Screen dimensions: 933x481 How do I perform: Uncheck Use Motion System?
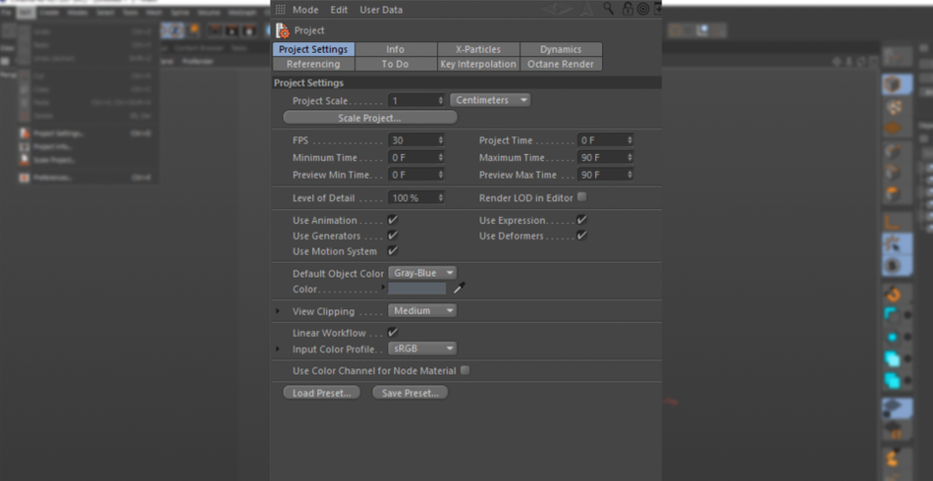(393, 250)
